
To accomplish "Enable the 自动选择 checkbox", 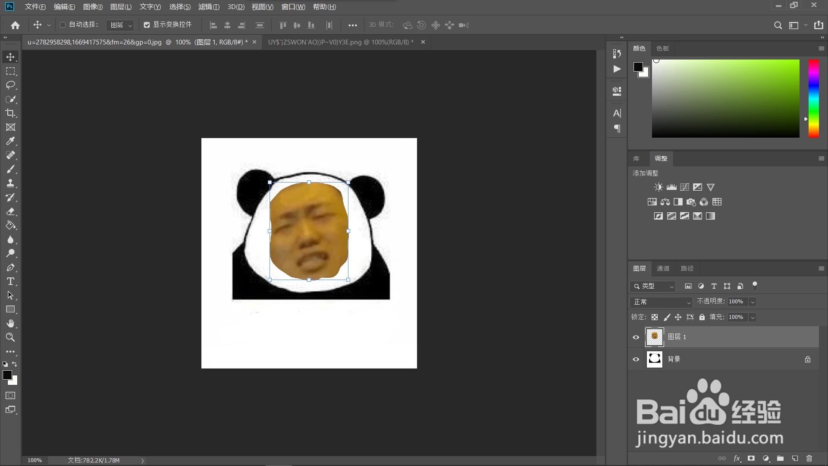I will 63,25.
